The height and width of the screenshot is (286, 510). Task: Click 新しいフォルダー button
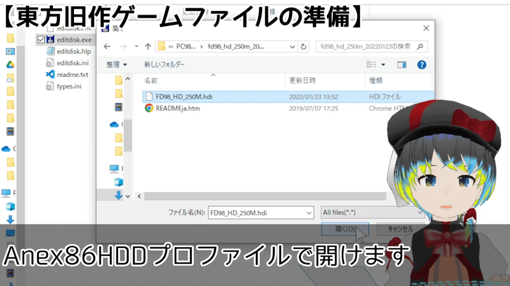point(164,65)
